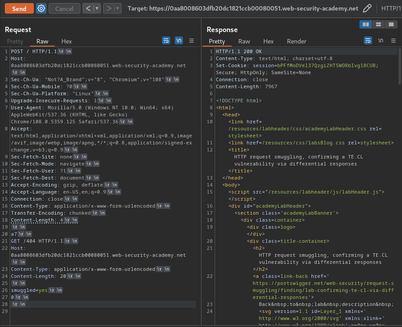Choose combined single-panel layout icon
The width and height of the screenshot is (402, 327).
(x=391, y=25)
